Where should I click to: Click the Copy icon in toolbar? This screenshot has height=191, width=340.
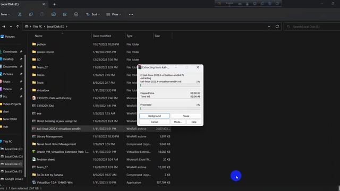[31, 14]
